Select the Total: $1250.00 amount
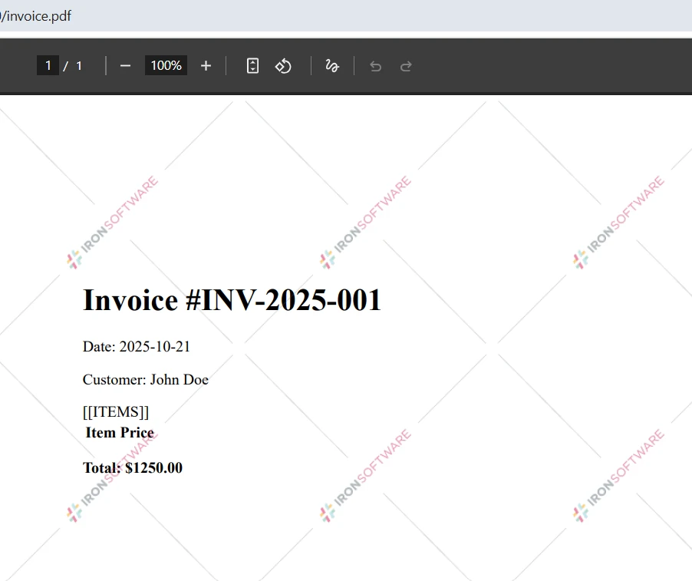This screenshot has width=692, height=581. coord(133,467)
